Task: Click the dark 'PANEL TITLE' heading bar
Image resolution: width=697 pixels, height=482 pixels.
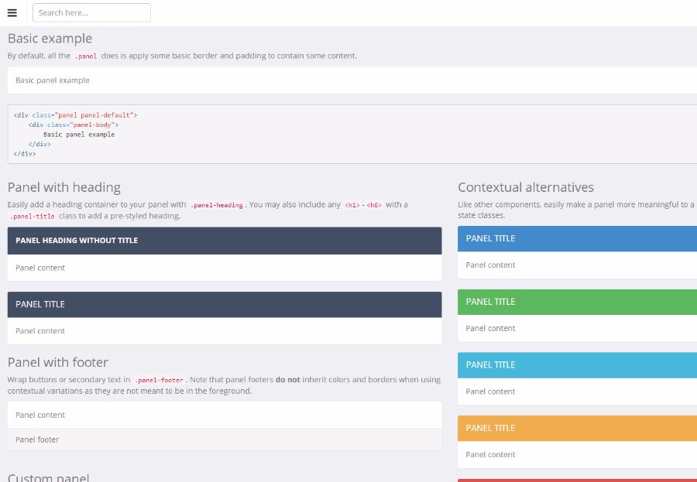Action: coord(224,304)
